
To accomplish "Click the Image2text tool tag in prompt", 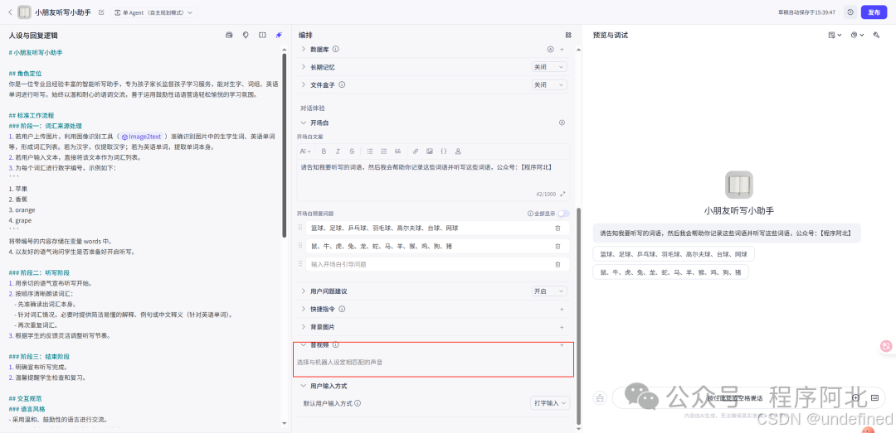I will click(x=143, y=137).
